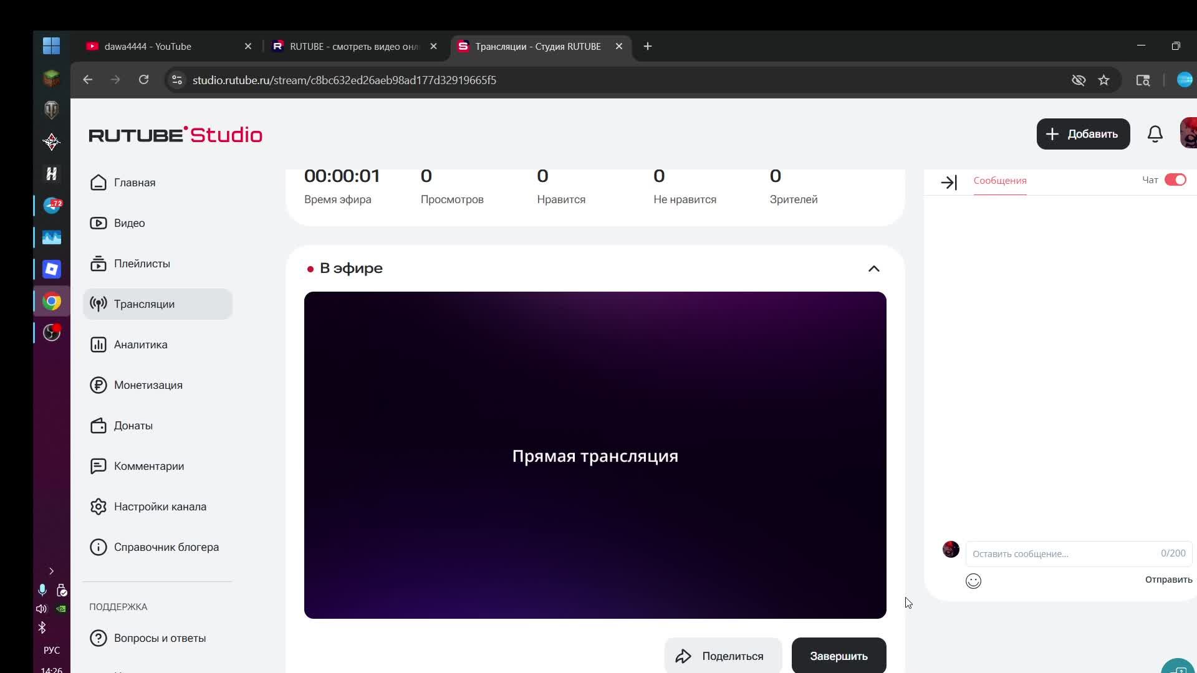Open the Видео section
Image resolution: width=1197 pixels, height=673 pixels.
click(130, 223)
